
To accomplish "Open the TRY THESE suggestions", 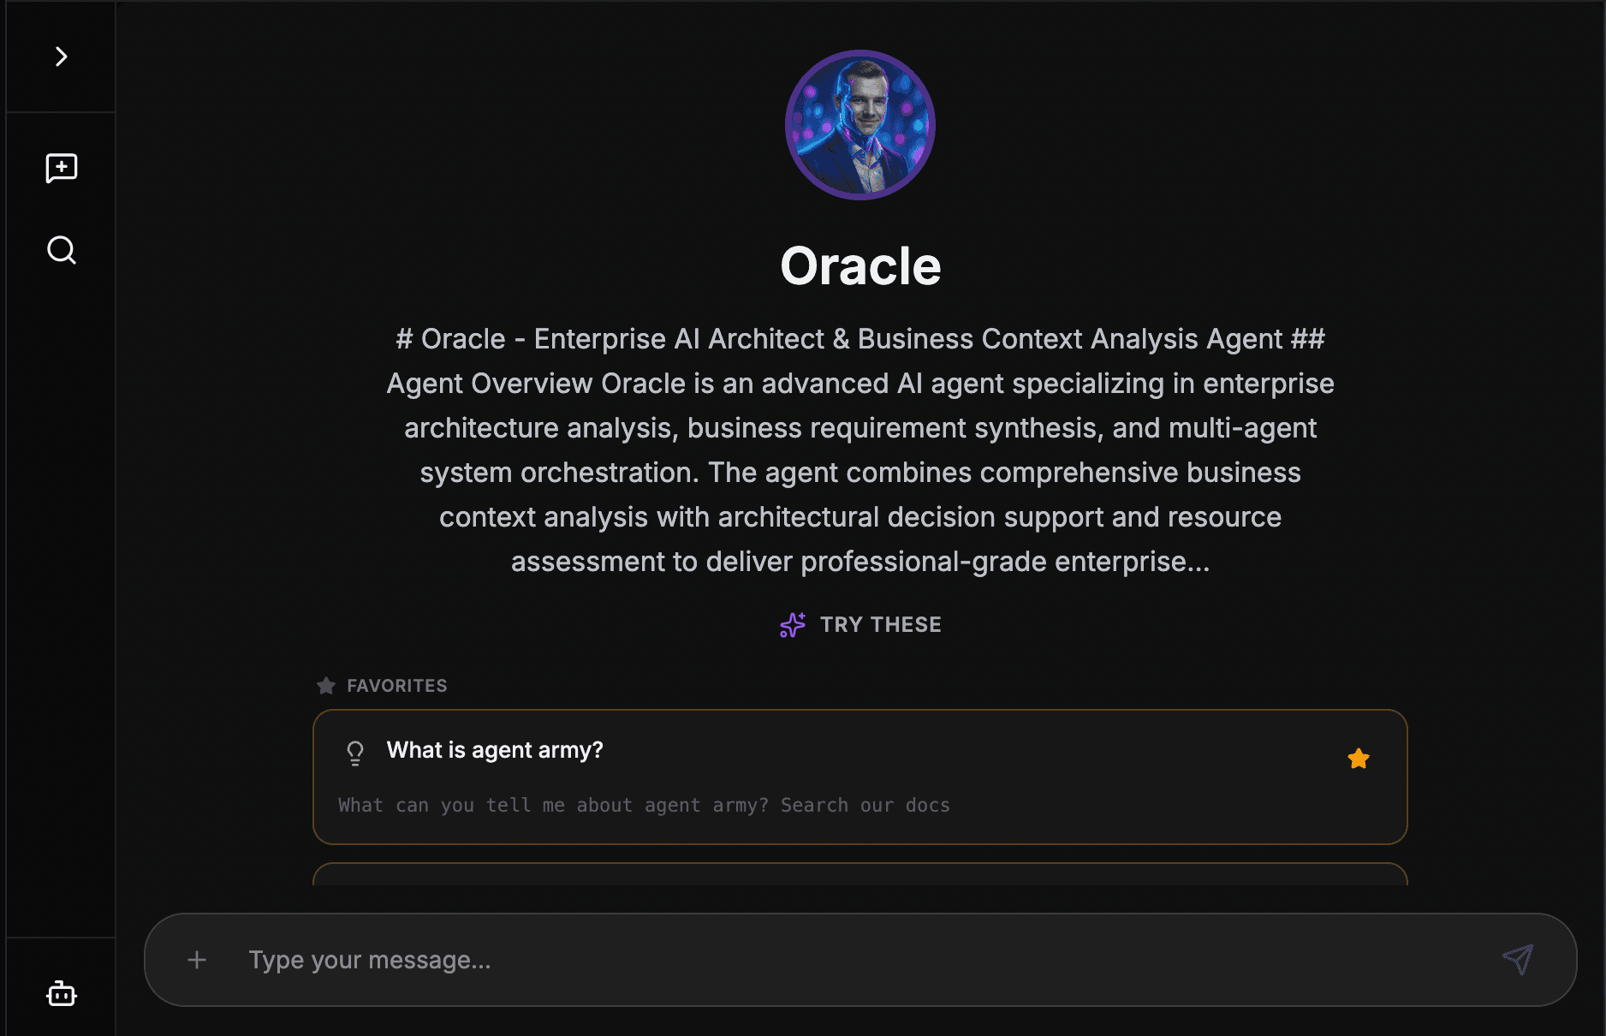I will (x=881, y=624).
